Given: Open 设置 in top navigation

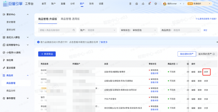Looking at the screenshot, I should 101,4.
